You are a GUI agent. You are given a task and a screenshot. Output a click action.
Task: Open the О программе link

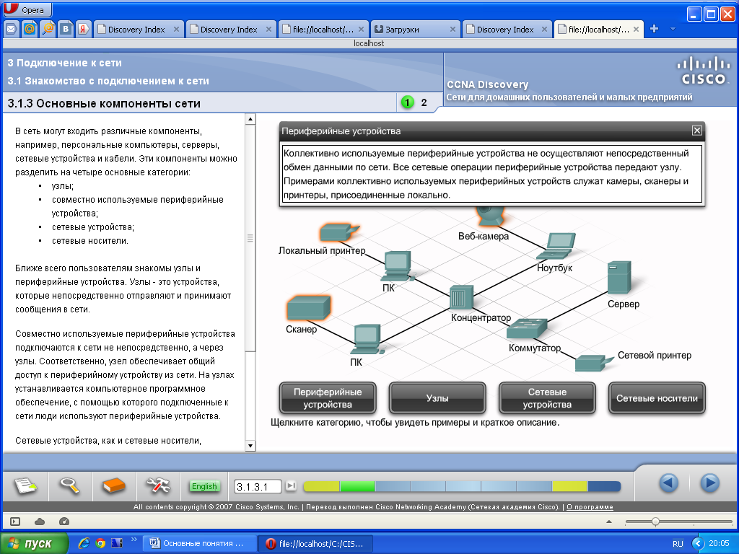tap(590, 507)
